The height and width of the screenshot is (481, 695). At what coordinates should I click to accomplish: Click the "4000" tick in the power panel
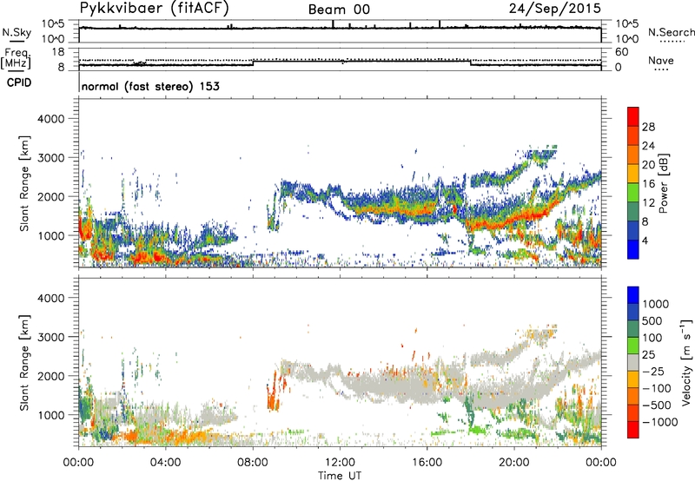[50, 119]
